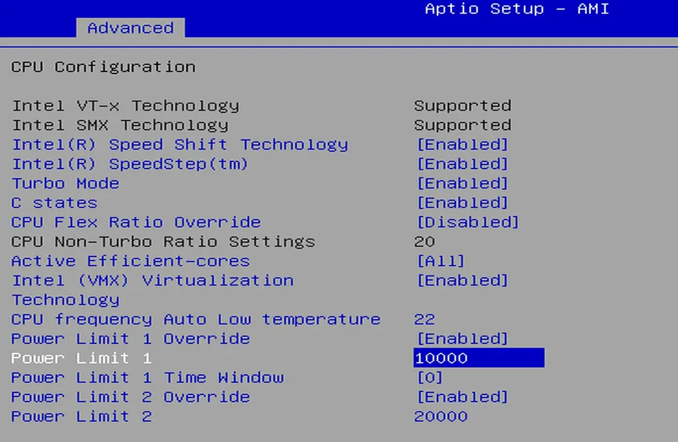Toggle the Intel SpeedStep Enabled value

(x=462, y=164)
